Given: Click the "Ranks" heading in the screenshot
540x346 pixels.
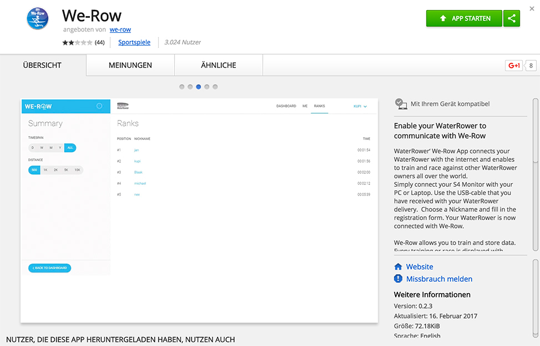Looking at the screenshot, I should point(128,123).
